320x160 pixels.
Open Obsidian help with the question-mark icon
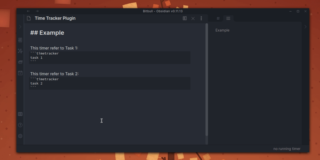point(20,125)
